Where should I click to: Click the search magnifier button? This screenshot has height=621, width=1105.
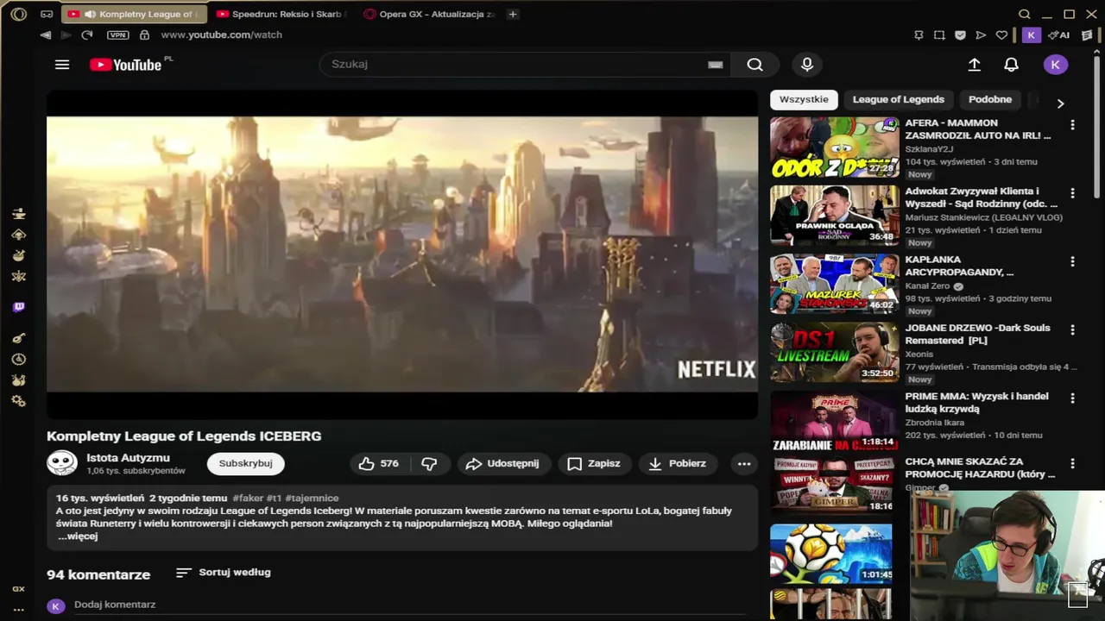click(x=755, y=65)
